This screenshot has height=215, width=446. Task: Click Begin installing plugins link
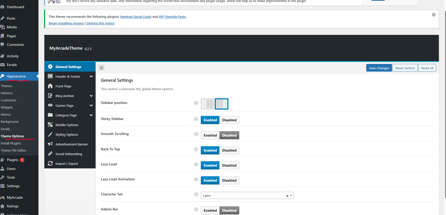pyautogui.click(x=66, y=23)
